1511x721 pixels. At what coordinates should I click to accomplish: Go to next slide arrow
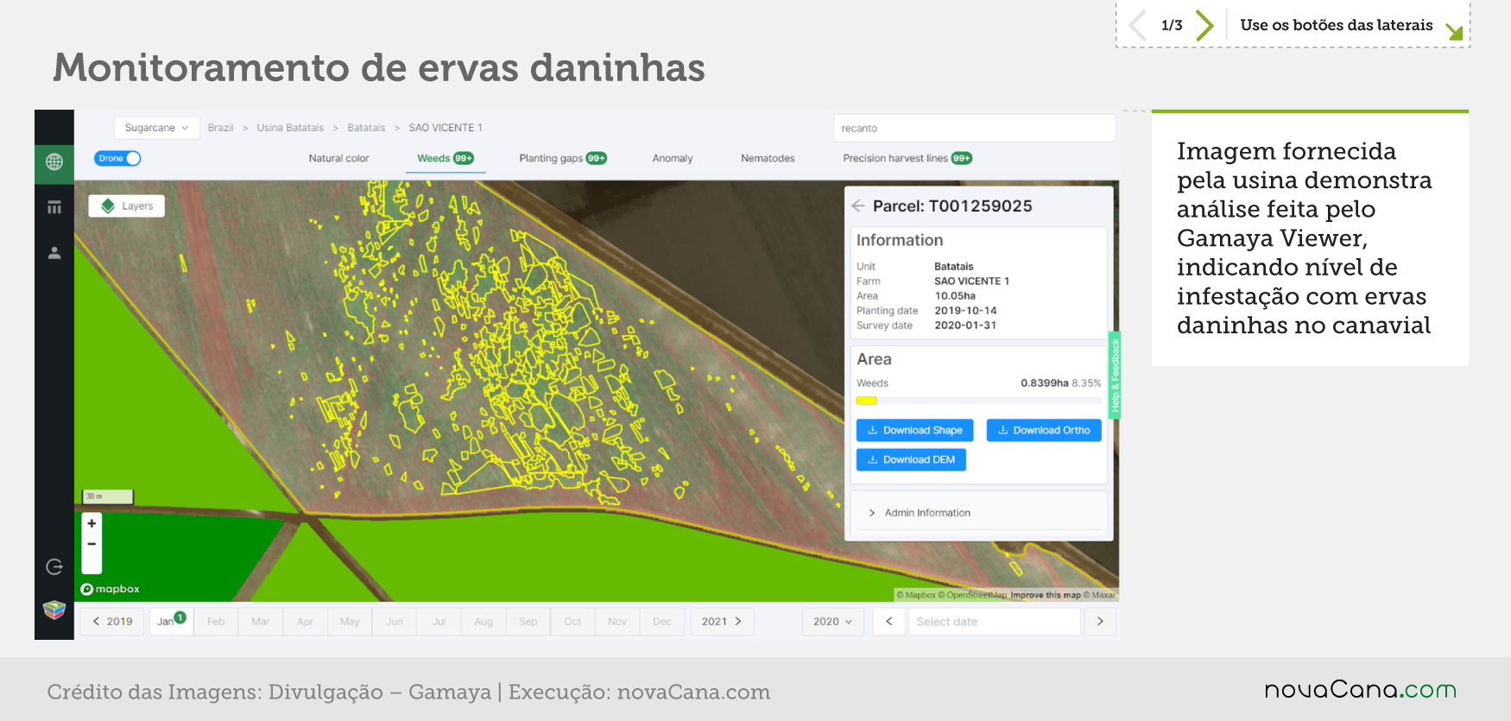1204,25
